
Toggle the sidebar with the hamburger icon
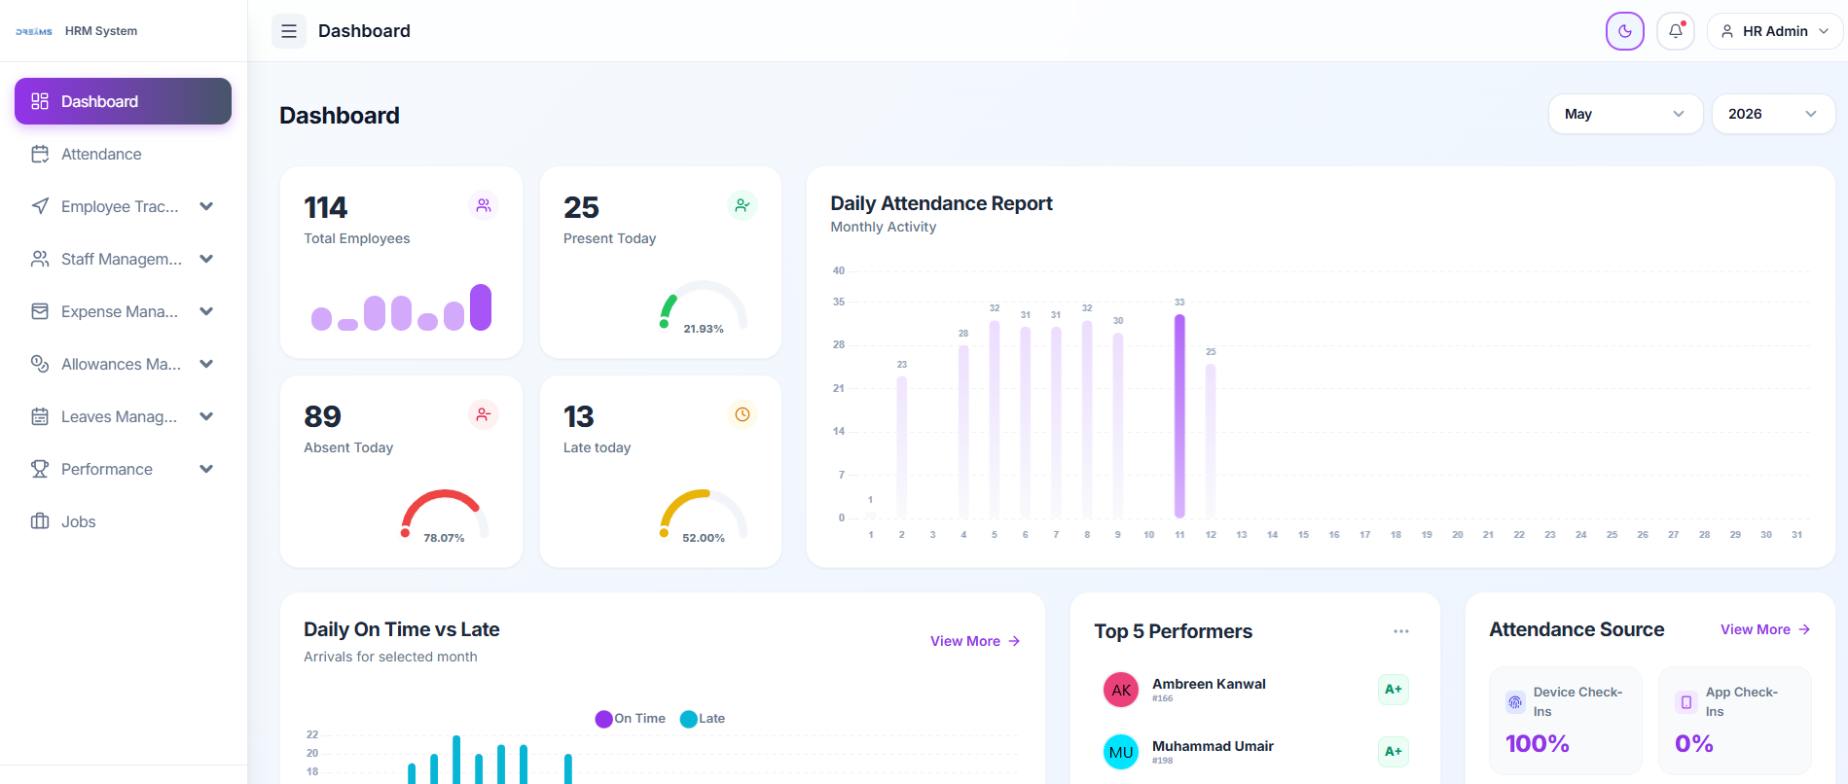click(x=289, y=31)
